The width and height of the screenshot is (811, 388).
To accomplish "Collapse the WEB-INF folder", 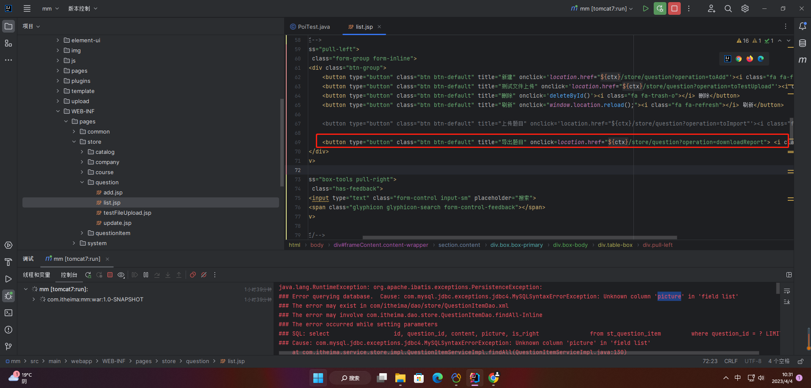I will click(x=58, y=111).
